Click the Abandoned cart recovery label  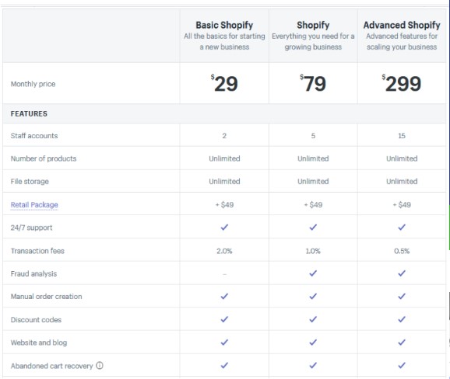pos(51,366)
